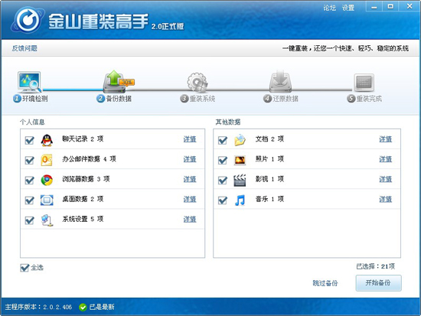Screen dimensions: 421x316
Task: Click the Outlook office mail icon
Action: 47,160
